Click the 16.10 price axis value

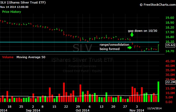pyautogui.click(x=170, y=42)
